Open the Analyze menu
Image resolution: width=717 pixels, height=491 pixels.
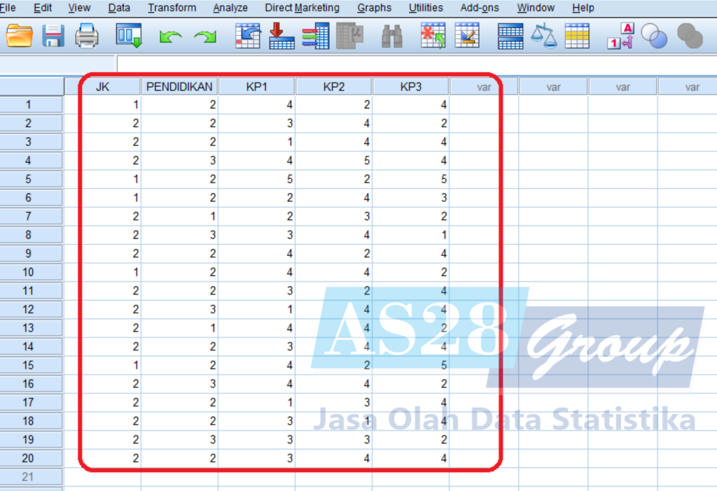point(230,8)
